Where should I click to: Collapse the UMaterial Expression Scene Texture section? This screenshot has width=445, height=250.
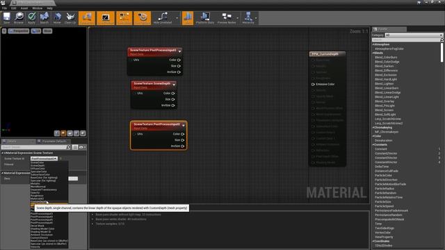[x=3, y=153]
